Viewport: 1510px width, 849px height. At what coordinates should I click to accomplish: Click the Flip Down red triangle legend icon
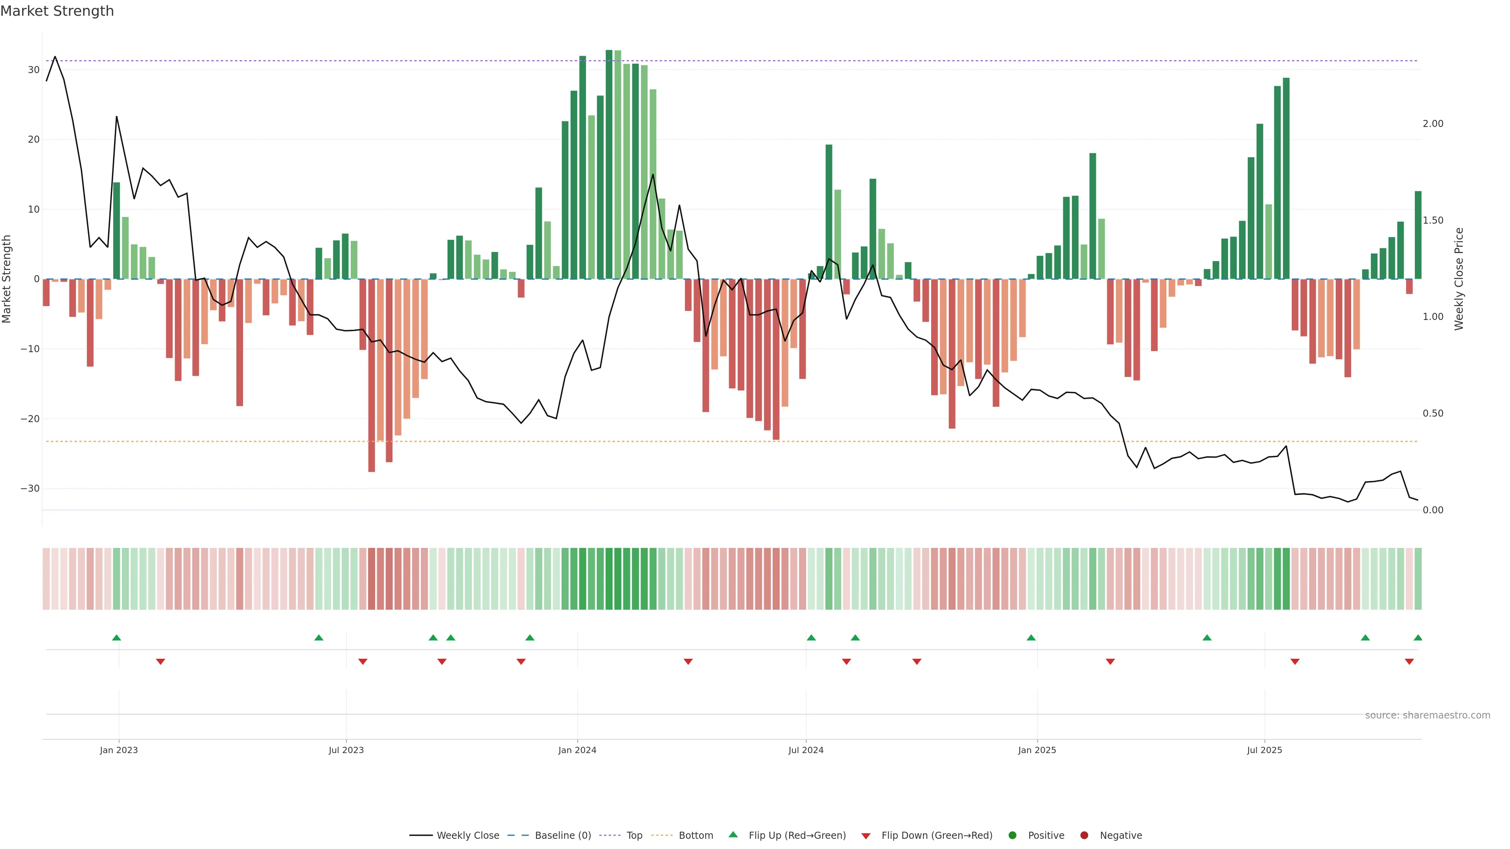[x=866, y=836]
